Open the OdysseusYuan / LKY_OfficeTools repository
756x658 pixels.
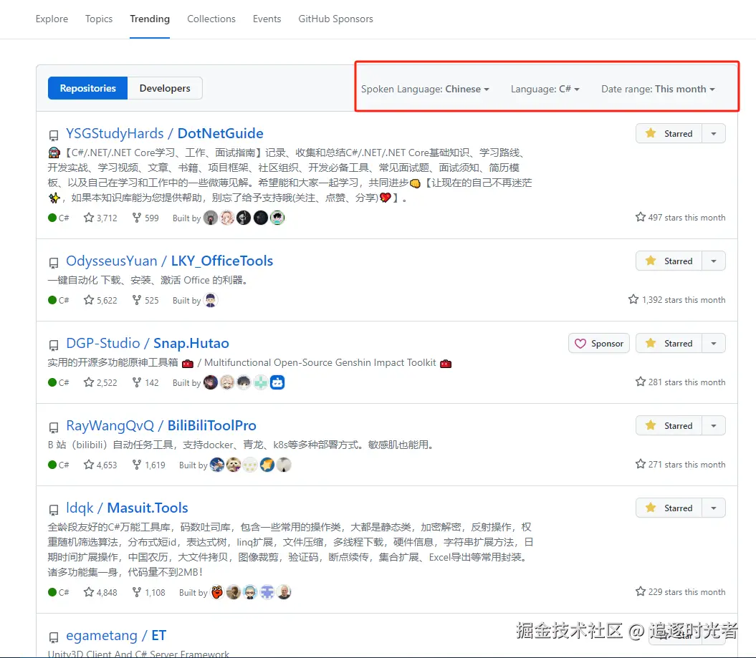[169, 261]
